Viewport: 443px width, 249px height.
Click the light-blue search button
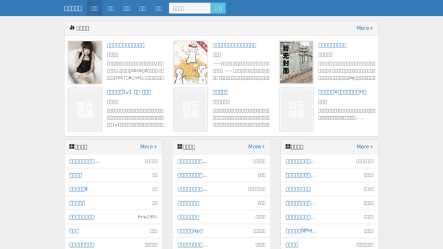point(218,8)
